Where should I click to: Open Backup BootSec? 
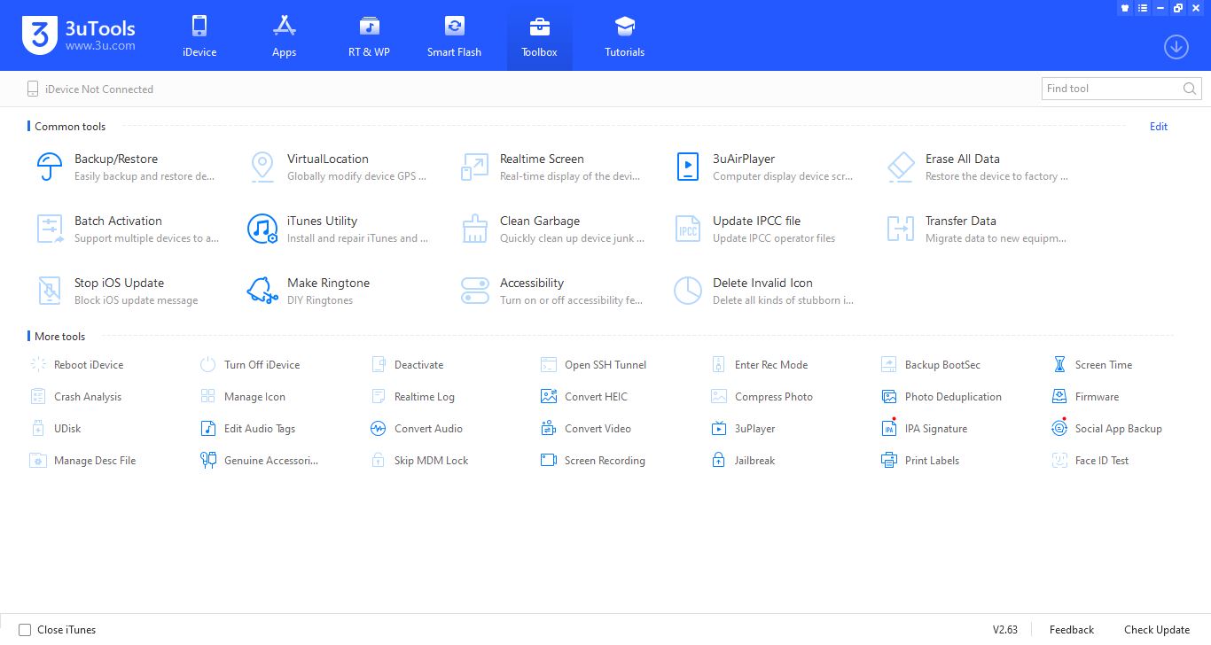[931, 365]
